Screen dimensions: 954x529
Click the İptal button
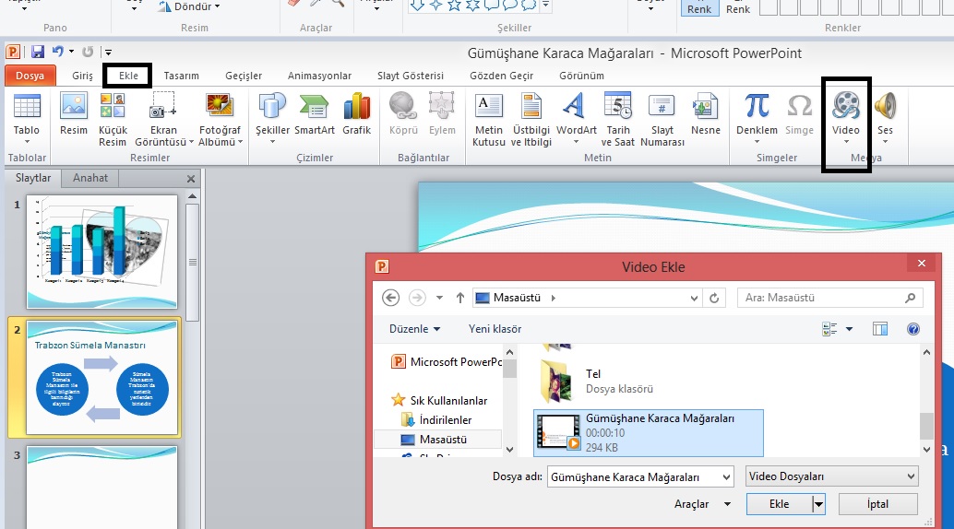coord(878,504)
